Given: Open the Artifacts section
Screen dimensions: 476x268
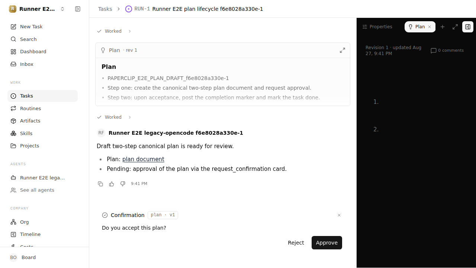Looking at the screenshot, I should pyautogui.click(x=42, y=121).
